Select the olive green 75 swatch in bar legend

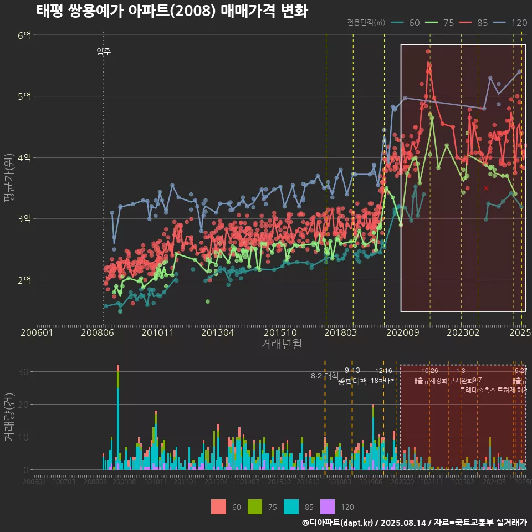click(255, 507)
